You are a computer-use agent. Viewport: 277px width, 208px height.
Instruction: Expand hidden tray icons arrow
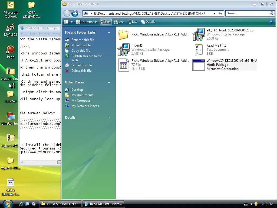(x=251, y=204)
